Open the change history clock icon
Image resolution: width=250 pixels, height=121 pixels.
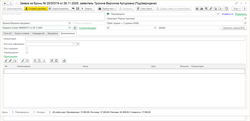(227, 9)
